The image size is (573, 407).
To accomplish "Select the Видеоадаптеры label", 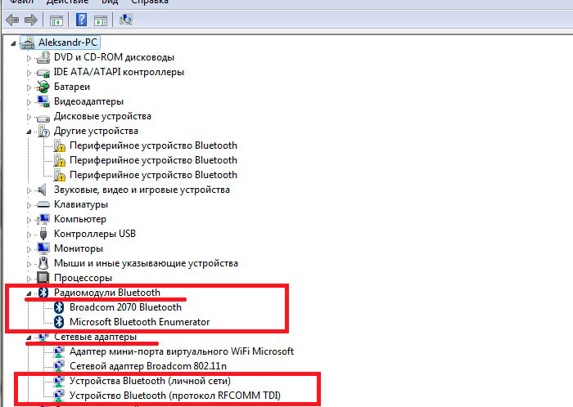I will 88,101.
